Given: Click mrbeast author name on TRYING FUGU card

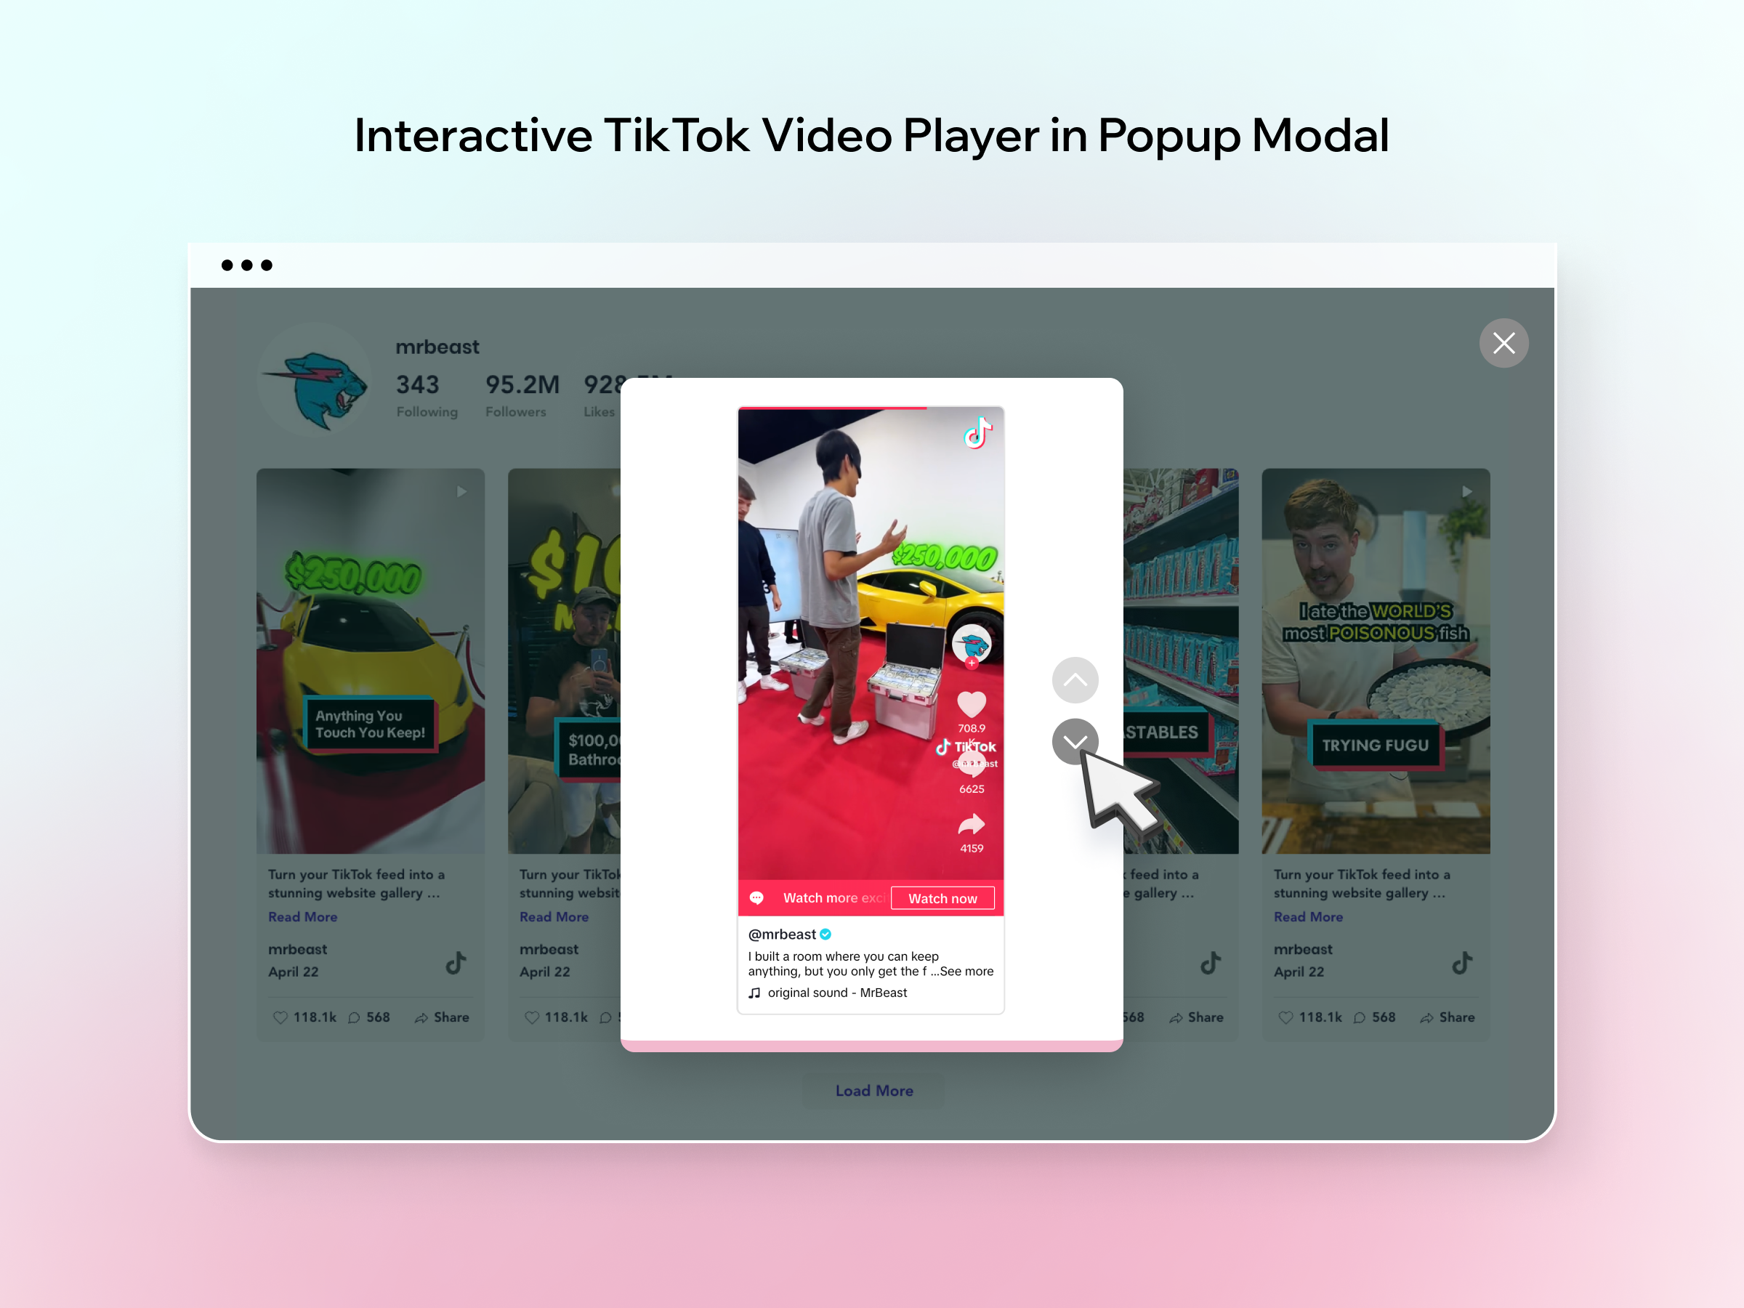Looking at the screenshot, I should point(1302,949).
